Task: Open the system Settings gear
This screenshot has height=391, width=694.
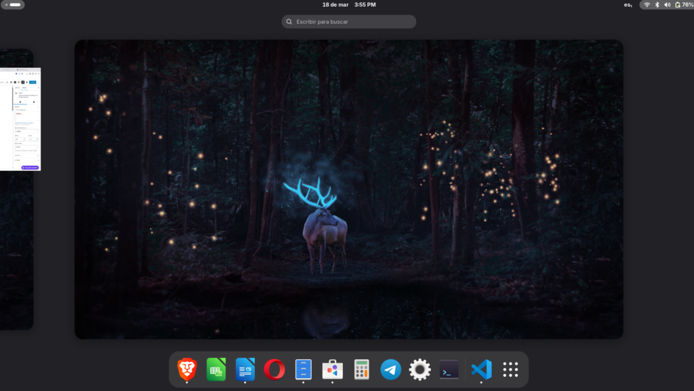Action: point(420,370)
